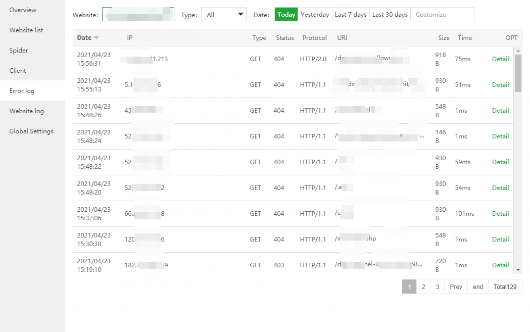Viewport: 530px width, 332px height.
Task: Switch to the Yesterday date filter
Action: point(315,15)
